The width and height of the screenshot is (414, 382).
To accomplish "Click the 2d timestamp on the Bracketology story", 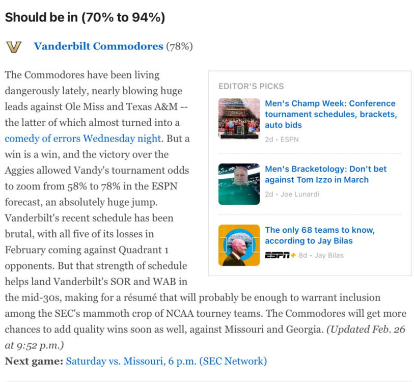I will [x=269, y=194].
